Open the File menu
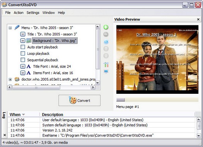Screen dimensions: 203x147 pyautogui.click(x=8, y=13)
